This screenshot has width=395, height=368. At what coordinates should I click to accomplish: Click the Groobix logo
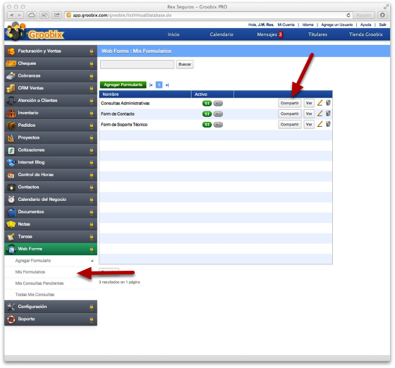35,32
